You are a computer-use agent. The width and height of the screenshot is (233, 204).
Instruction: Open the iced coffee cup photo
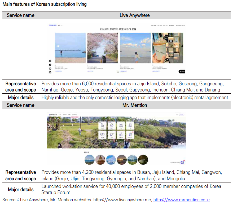click(x=168, y=48)
